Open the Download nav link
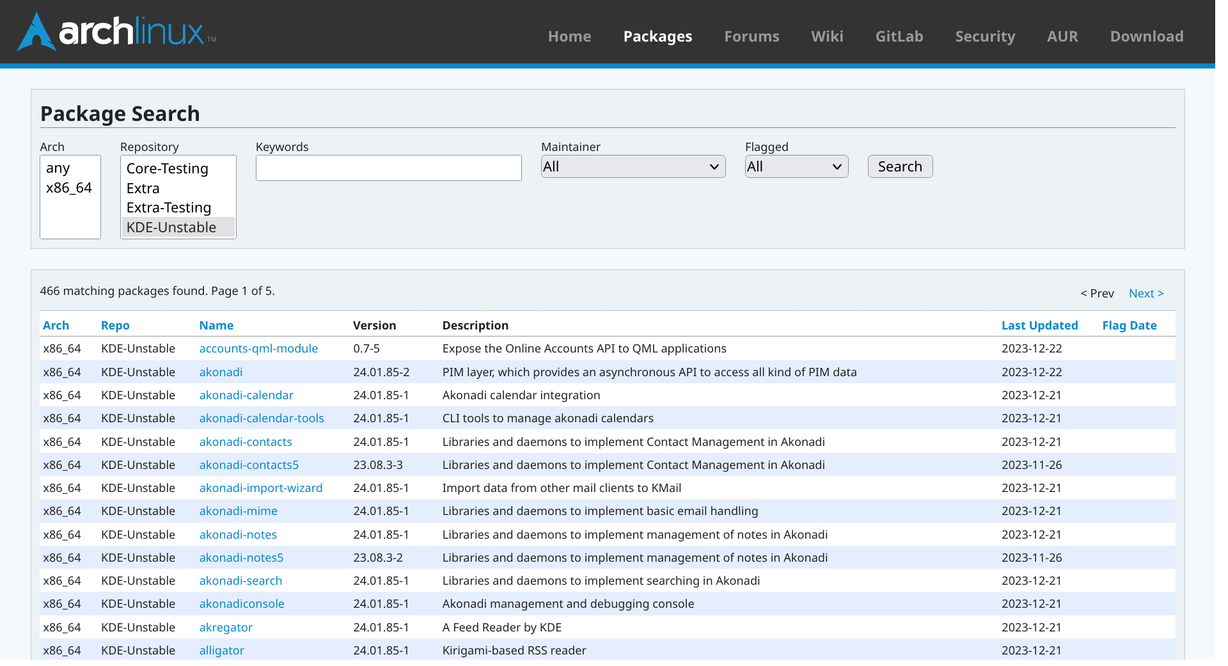This screenshot has width=1228, height=666. (1147, 36)
